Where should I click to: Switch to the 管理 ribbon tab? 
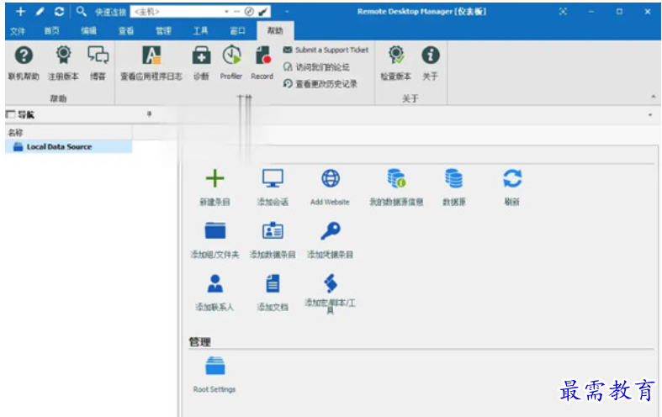163,31
